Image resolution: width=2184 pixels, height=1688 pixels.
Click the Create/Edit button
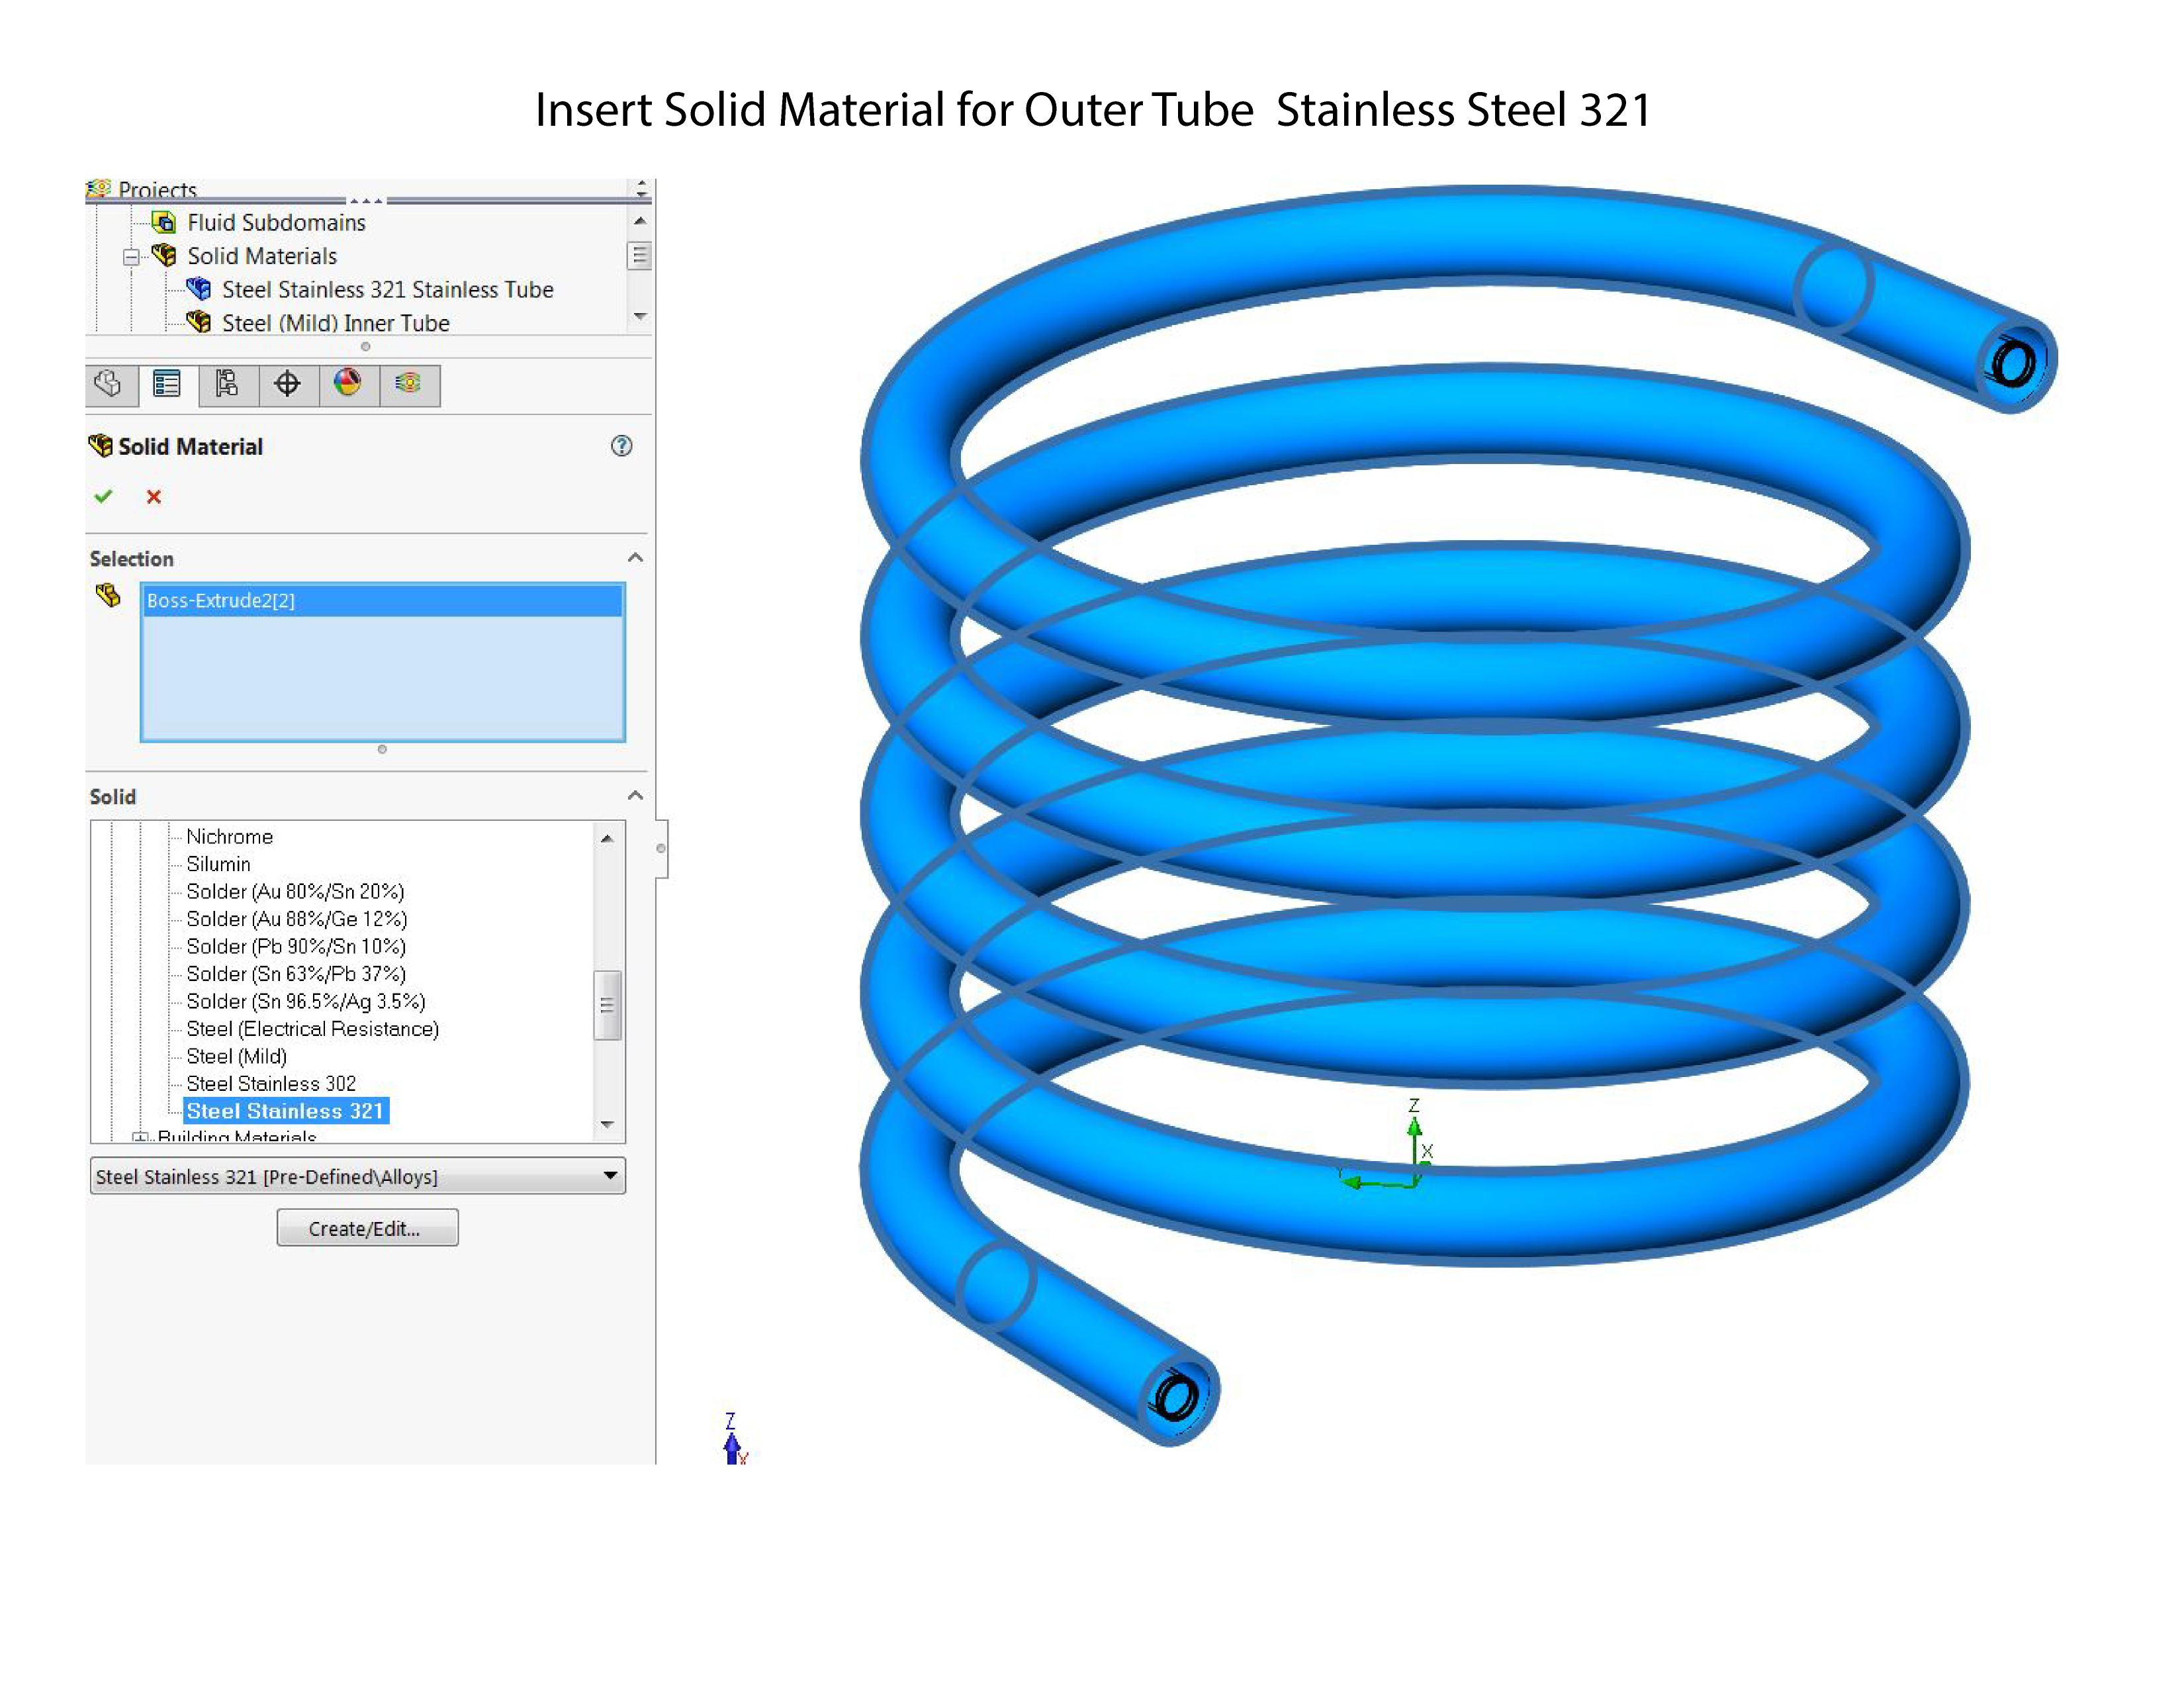tap(367, 1228)
